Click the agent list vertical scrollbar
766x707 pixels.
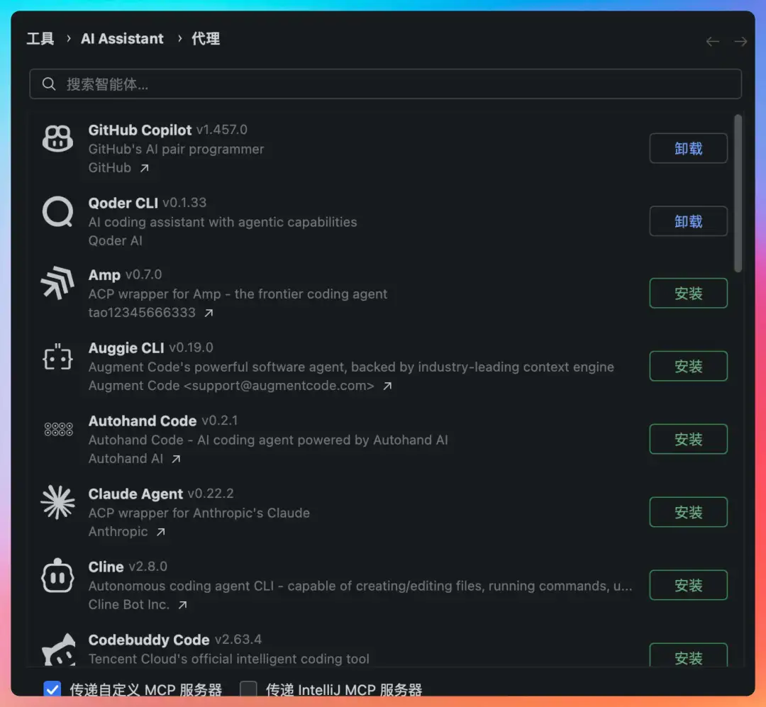tap(738, 193)
